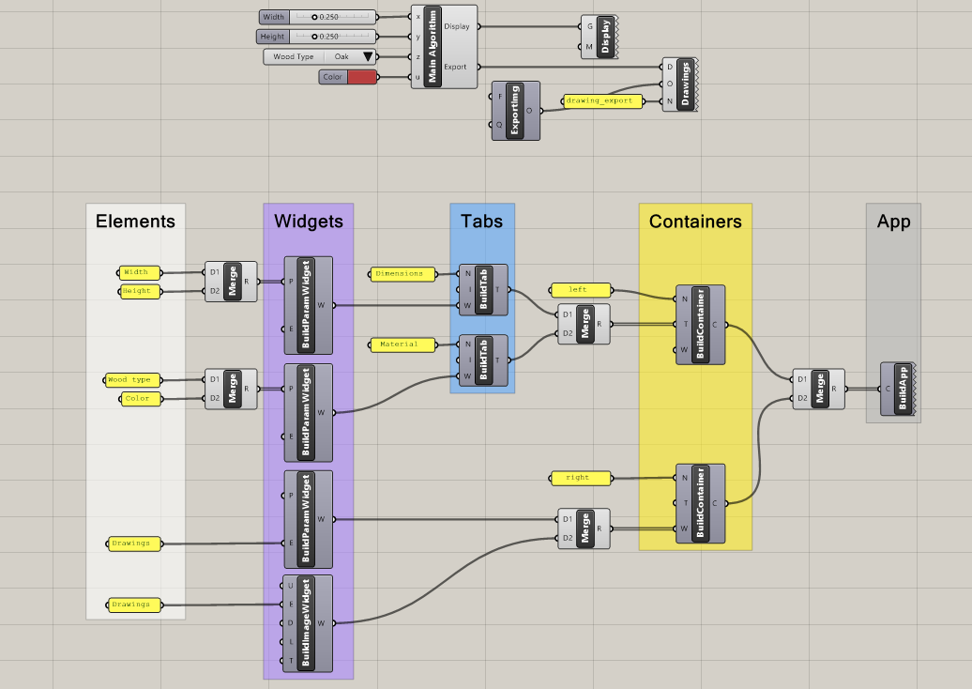Viewport: 972px width, 689px height.
Task: Click the drawing_export text panel
Action: tap(601, 100)
